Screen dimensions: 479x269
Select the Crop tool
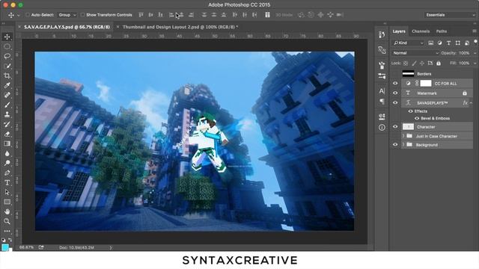pos(7,75)
